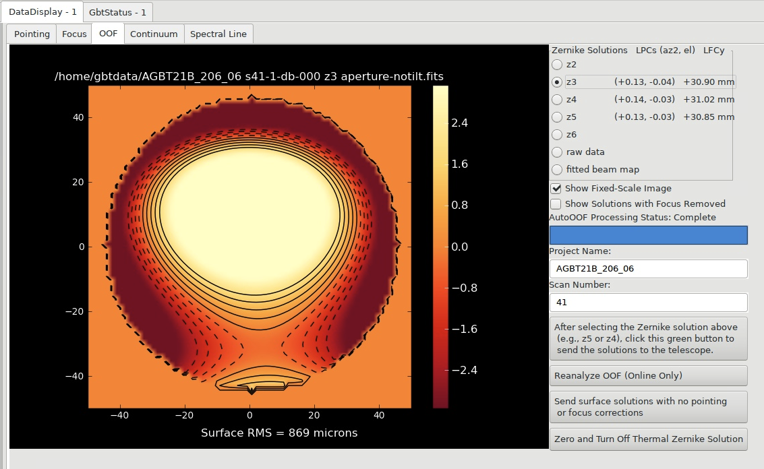Switch to the DataDisplay - 1 tab
The image size is (764, 469).
[42, 11]
